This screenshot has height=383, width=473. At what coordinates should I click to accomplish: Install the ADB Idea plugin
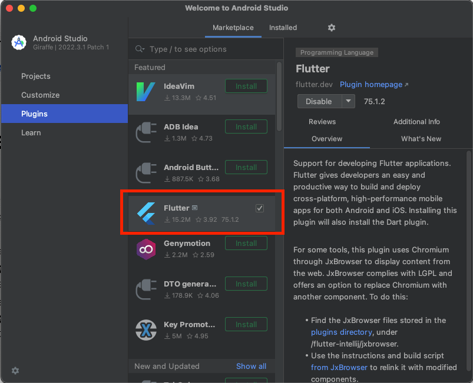click(246, 127)
